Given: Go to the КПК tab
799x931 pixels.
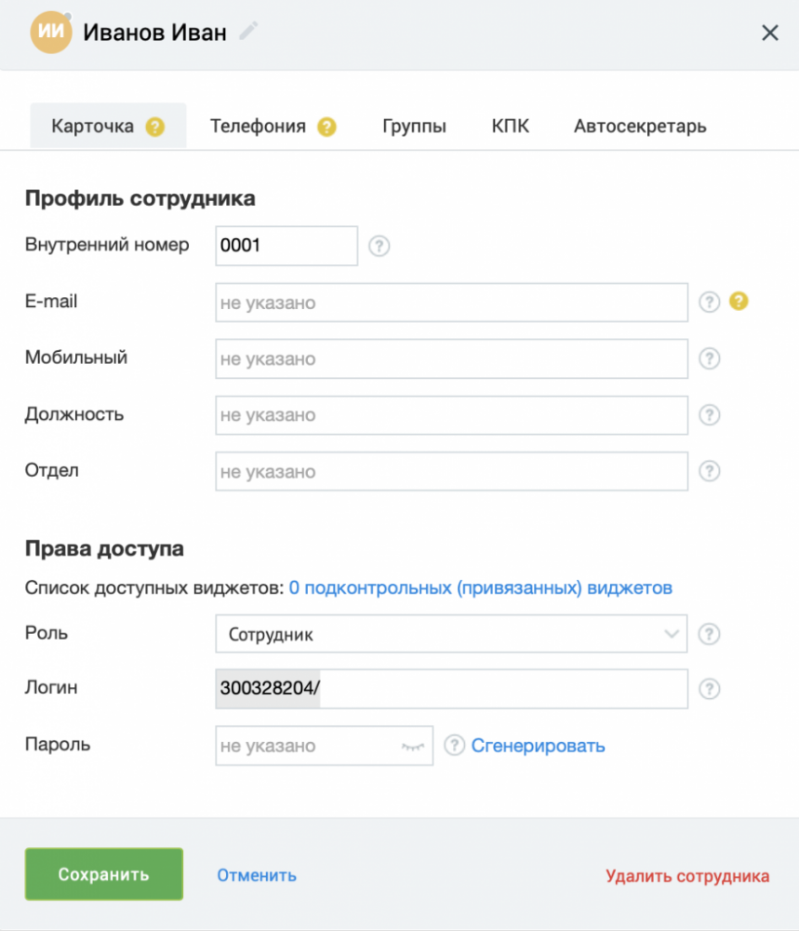Looking at the screenshot, I should coord(510,126).
